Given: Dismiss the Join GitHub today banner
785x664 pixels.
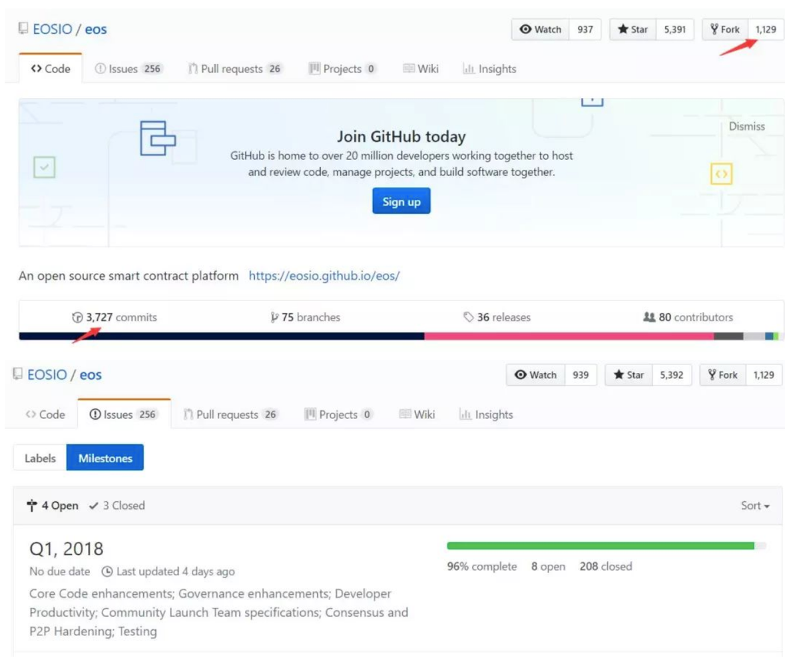Looking at the screenshot, I should 746,126.
